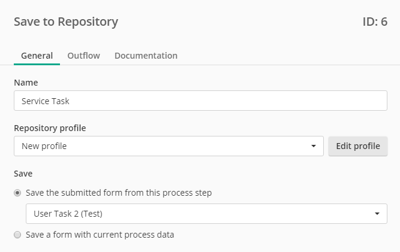Open the User Task 2 (Test) dropdown
Screen dimensions: 400x252
tap(206, 214)
